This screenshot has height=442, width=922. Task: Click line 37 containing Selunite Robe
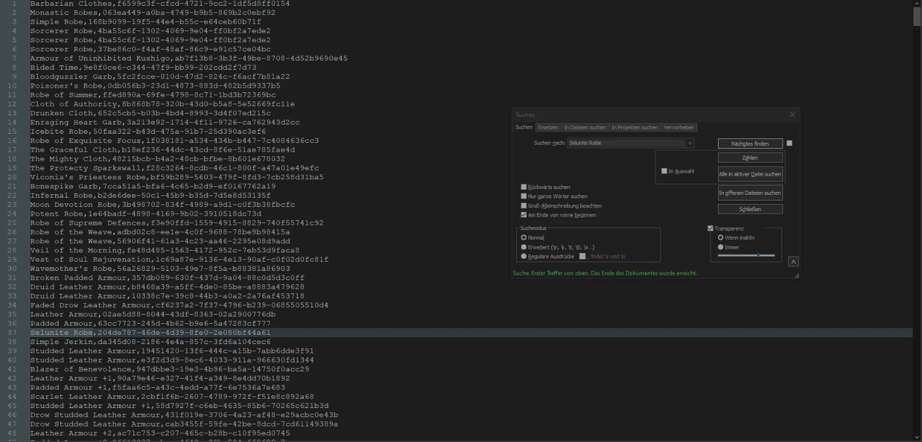click(150, 333)
